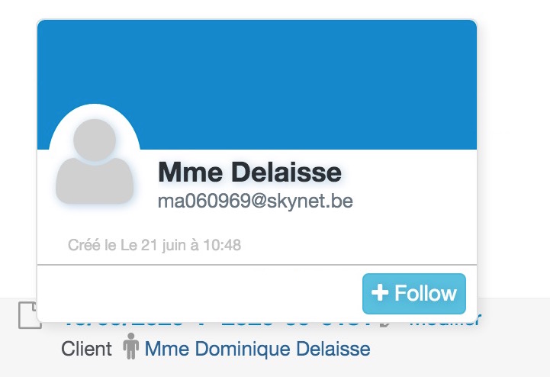
Task: Click the Créé le 21 juin timestamp
Action: (154, 245)
